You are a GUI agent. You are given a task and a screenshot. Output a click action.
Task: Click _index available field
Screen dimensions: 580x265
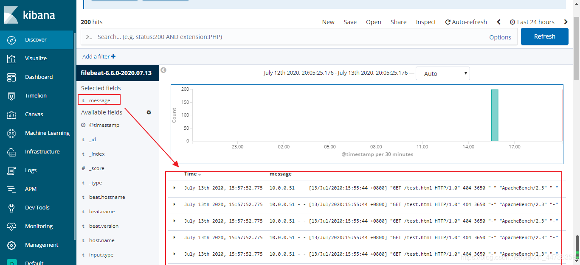(x=97, y=154)
